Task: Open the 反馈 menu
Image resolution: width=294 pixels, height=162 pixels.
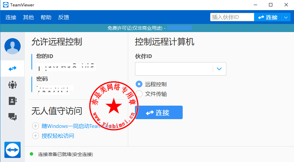Action: (64, 17)
